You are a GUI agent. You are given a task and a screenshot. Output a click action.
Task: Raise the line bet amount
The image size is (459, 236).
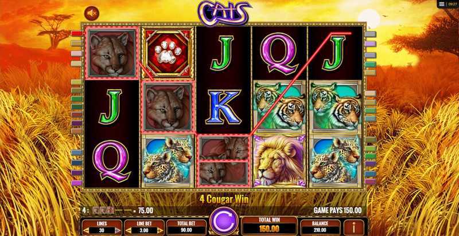click(x=160, y=230)
